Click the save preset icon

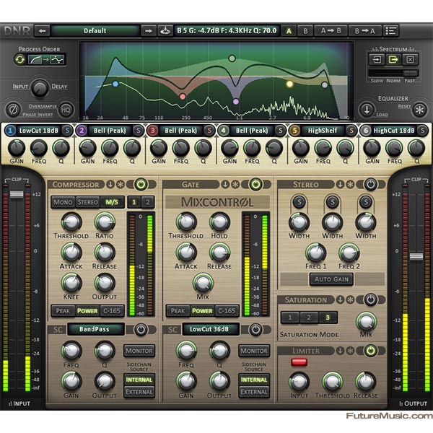165,31
